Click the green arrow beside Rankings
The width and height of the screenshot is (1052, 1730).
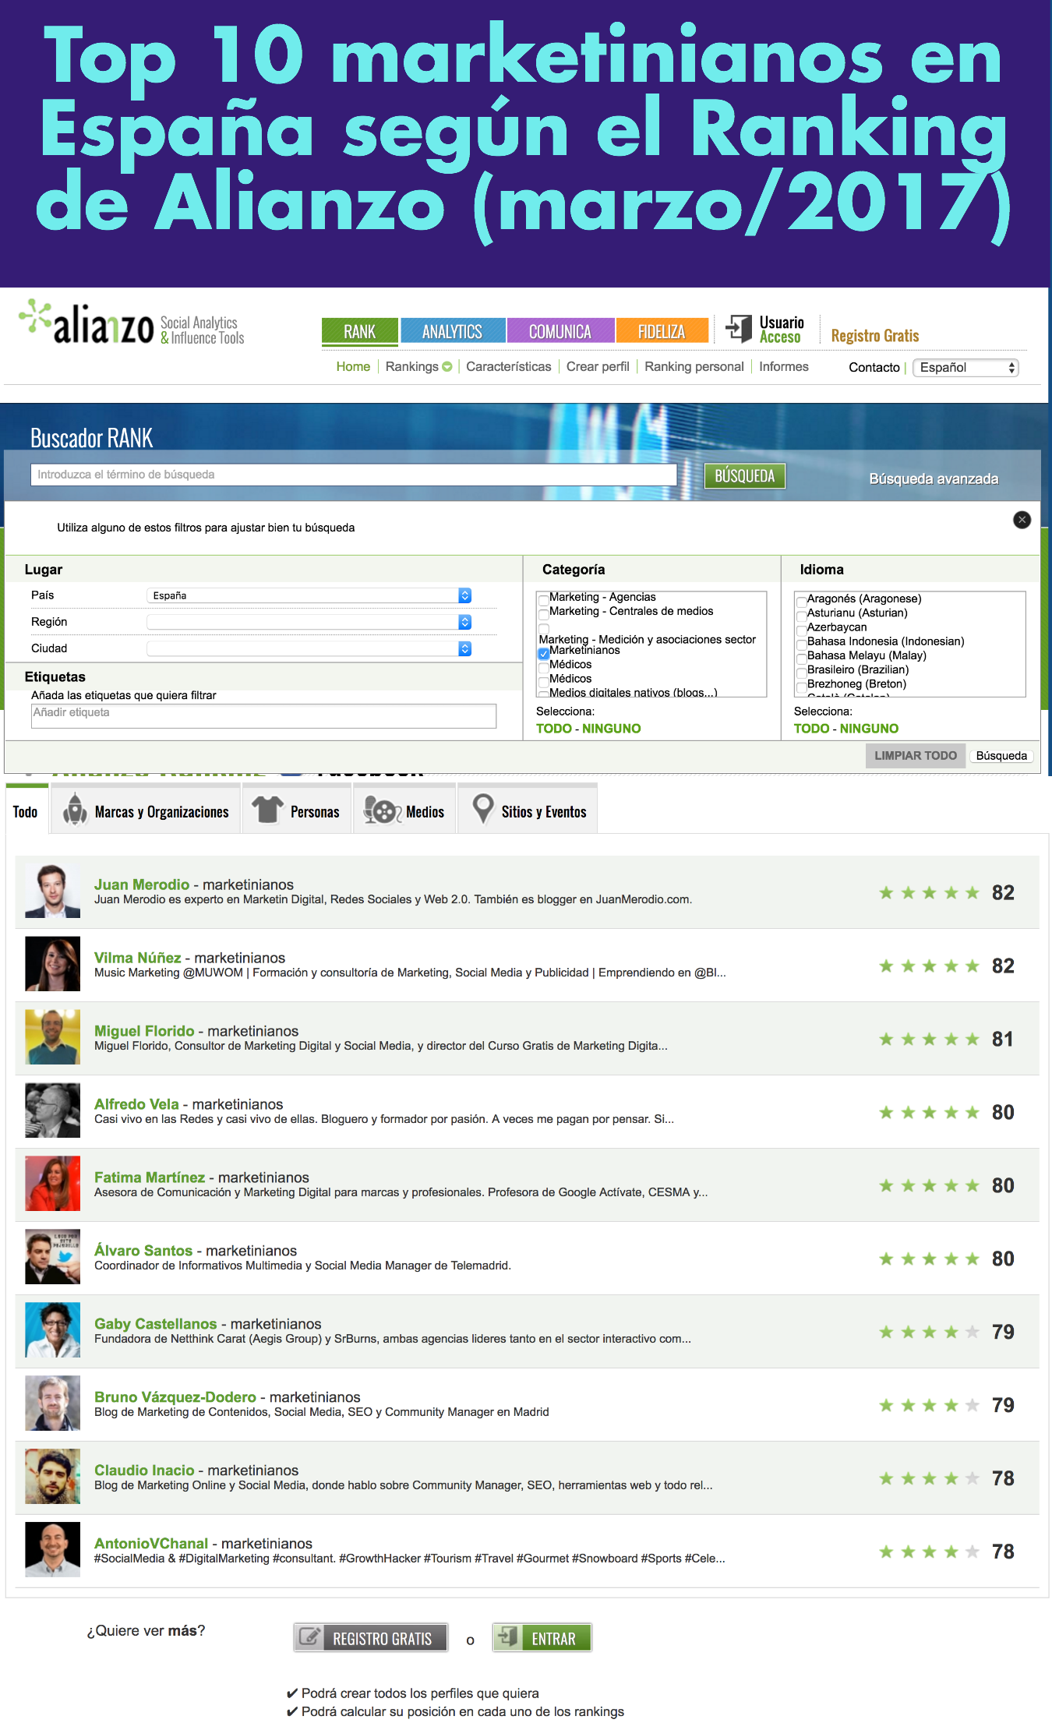coord(447,367)
